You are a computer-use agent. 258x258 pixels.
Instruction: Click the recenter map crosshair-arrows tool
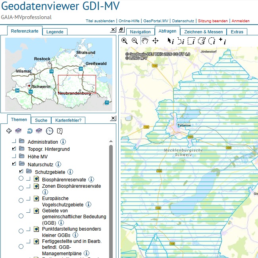click(x=155, y=41)
